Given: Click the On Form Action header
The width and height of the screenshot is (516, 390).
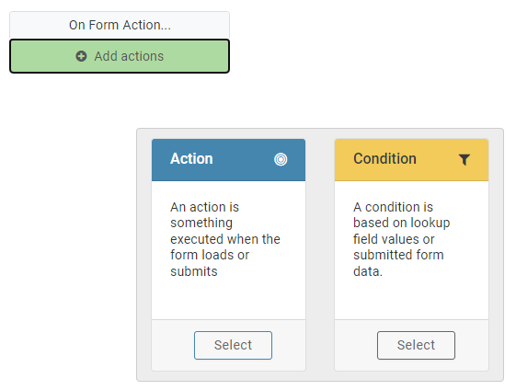Looking at the screenshot, I should 120,25.
